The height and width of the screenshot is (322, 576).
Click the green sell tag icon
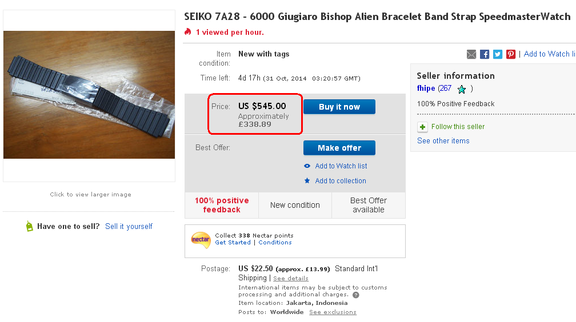(x=29, y=226)
